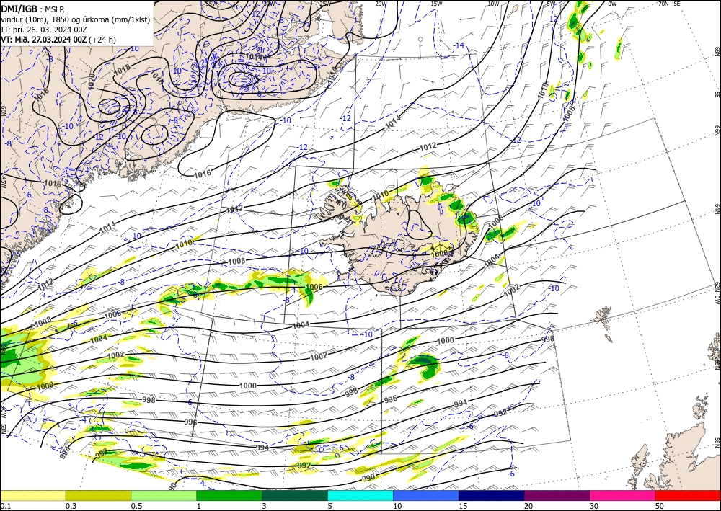Click the olive yellow 0.3–0.5 legend swatch
This screenshot has height=511, width=721.
[x=98, y=495]
